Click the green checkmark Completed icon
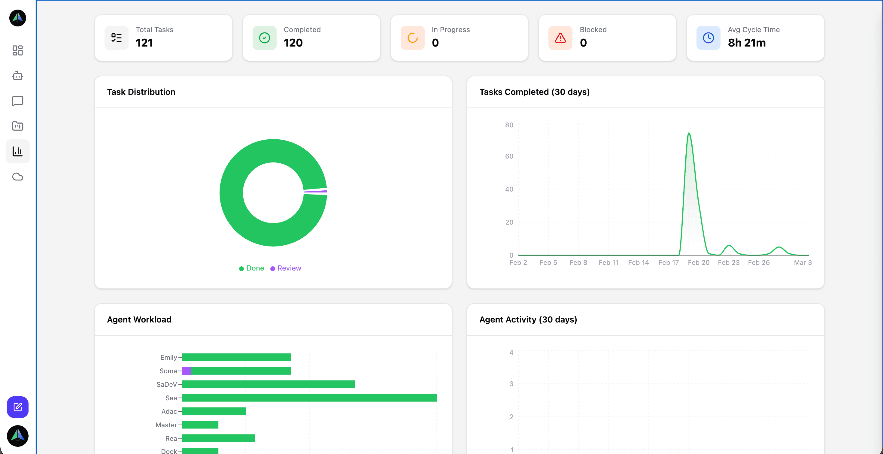883x454 pixels. pyautogui.click(x=264, y=38)
